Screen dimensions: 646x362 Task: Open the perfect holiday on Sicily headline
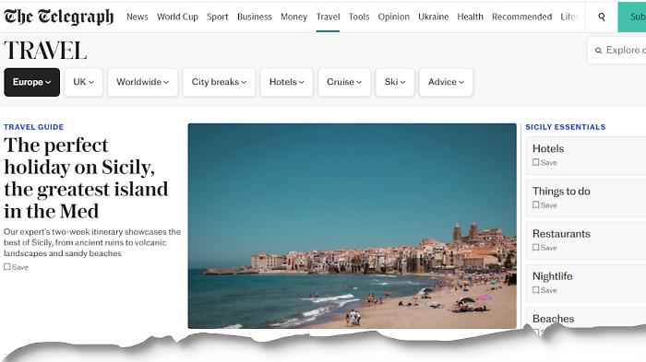pyautogui.click(x=86, y=179)
